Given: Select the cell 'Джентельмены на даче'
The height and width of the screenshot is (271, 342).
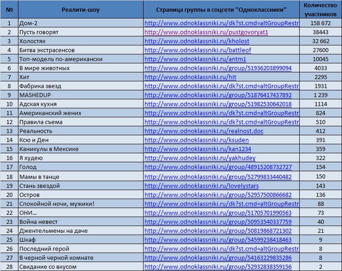Looking at the screenshot, I should coord(81,231).
